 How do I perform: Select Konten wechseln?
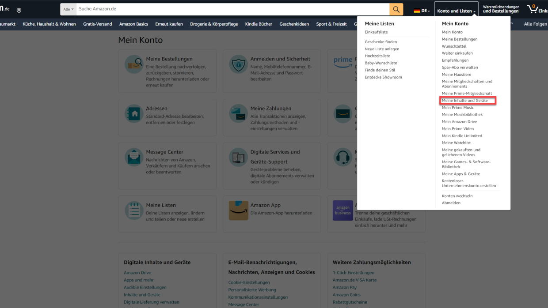(x=457, y=196)
